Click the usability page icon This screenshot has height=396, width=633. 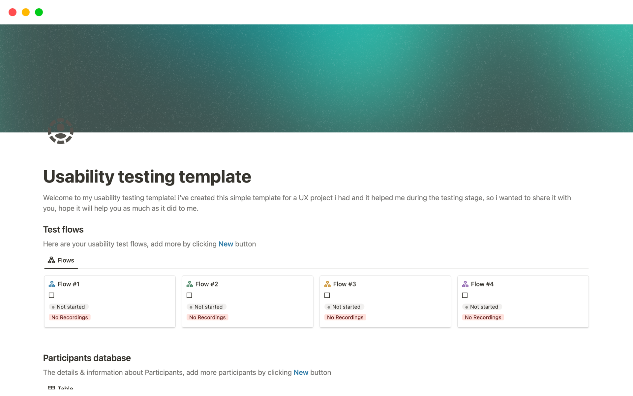point(61,131)
